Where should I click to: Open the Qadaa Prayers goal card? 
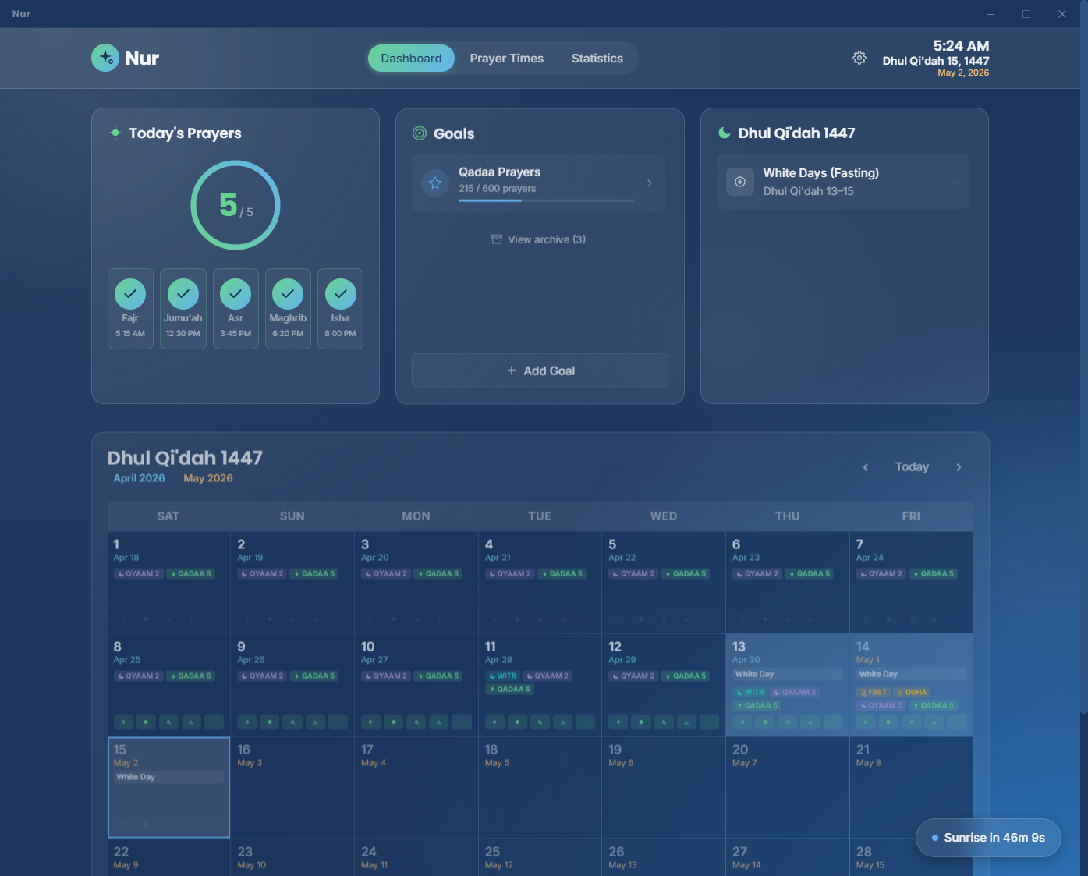point(539,183)
